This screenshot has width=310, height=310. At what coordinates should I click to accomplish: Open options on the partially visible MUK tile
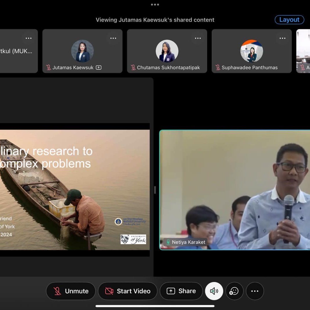pyautogui.click(x=28, y=38)
